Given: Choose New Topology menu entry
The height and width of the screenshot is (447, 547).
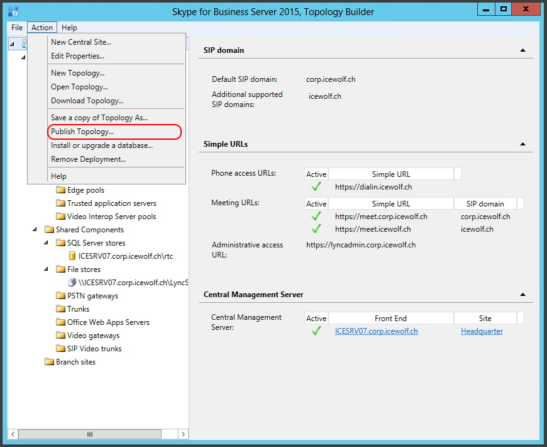Looking at the screenshot, I should 77,73.
